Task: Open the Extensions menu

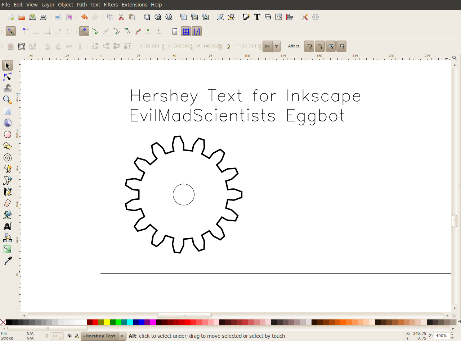Action: pos(134,5)
